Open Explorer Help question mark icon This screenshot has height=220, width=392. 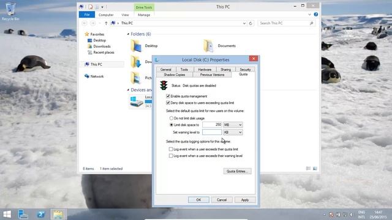(316, 15)
